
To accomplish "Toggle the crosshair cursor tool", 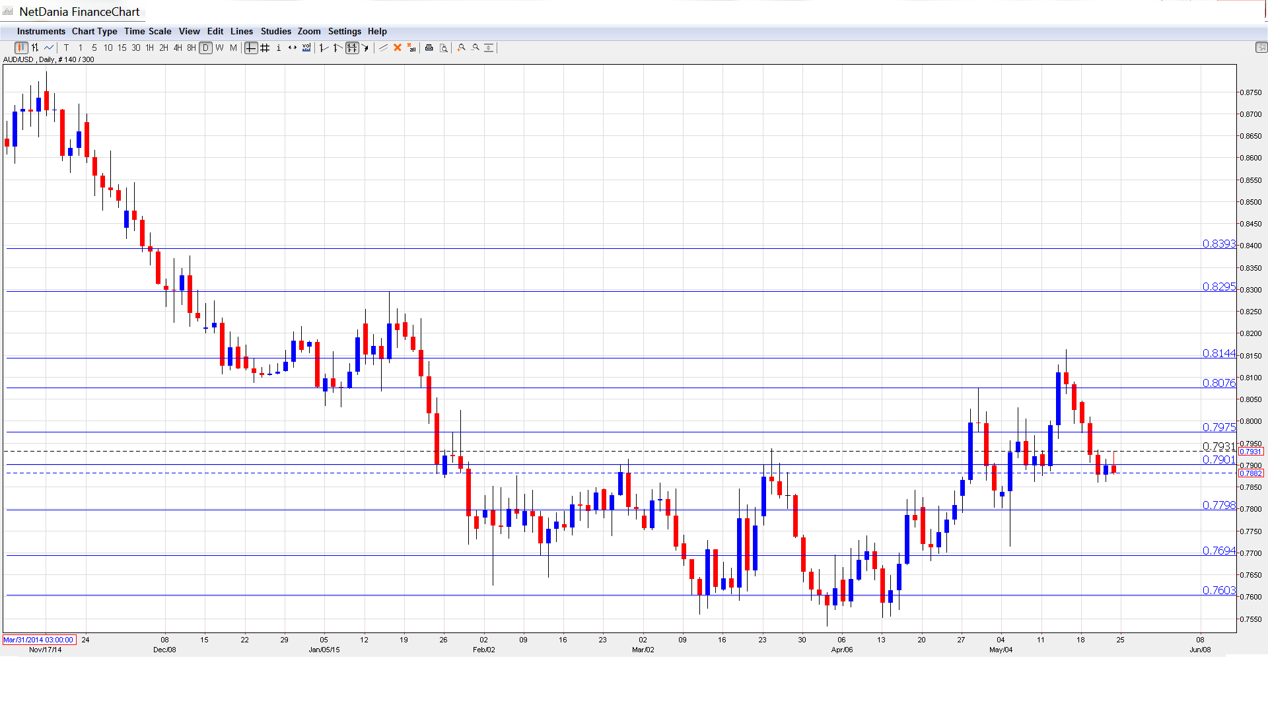I will (251, 48).
